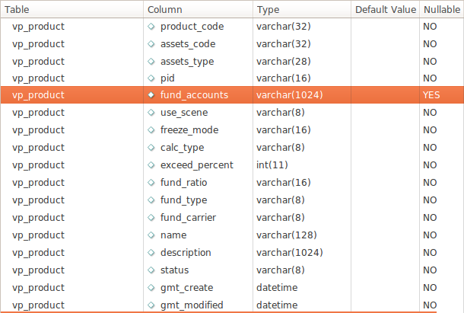
Task: Click the diamond icon beside exceed_percent
Action: 151,165
